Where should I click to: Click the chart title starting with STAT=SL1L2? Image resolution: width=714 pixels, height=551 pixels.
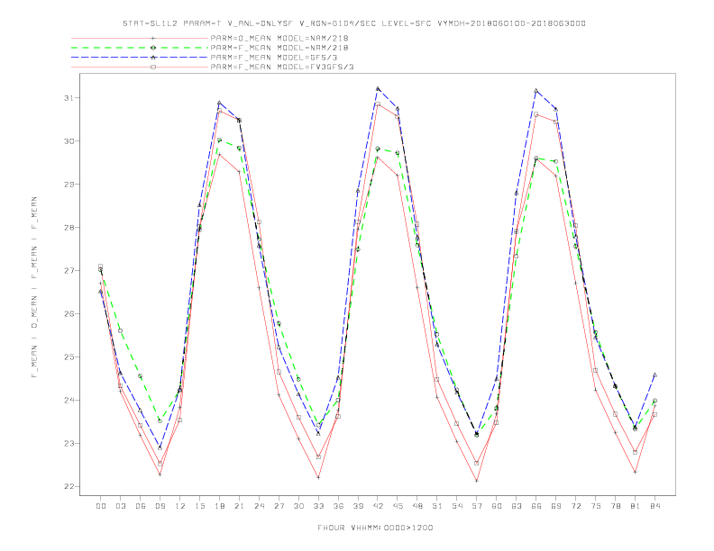click(x=353, y=23)
